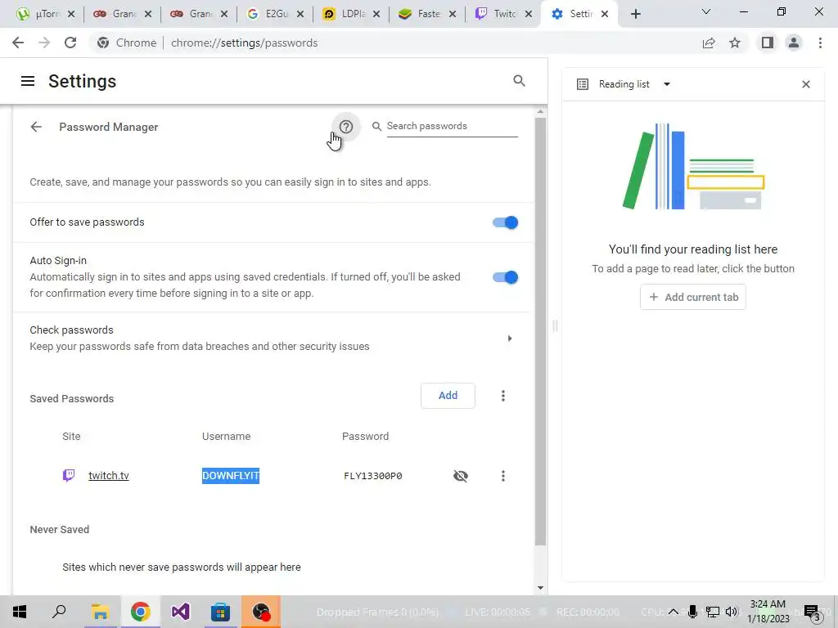Open the Windows Start menu
838x628 pixels.
coord(20,612)
